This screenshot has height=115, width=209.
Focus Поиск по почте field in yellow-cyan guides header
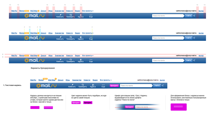coord(168,38)
